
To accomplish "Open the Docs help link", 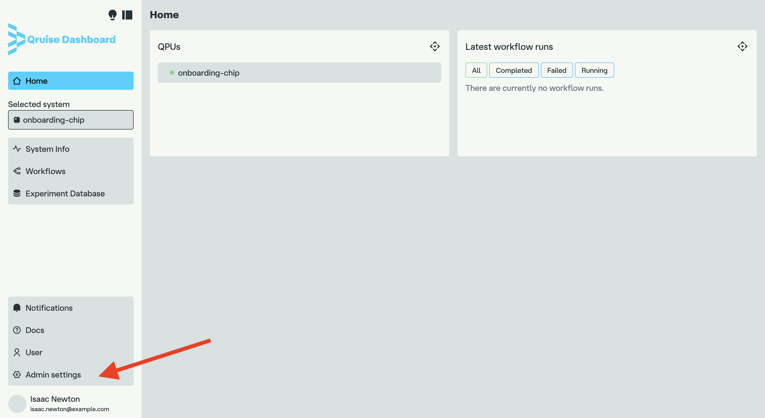I will (35, 330).
